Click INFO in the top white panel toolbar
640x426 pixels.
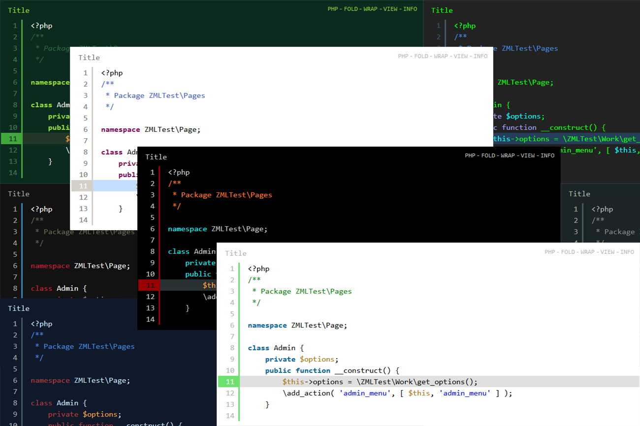pos(480,56)
